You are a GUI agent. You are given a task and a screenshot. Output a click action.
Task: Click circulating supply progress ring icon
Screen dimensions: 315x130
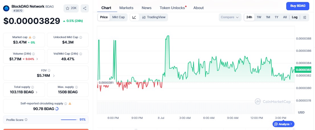coord(57,109)
